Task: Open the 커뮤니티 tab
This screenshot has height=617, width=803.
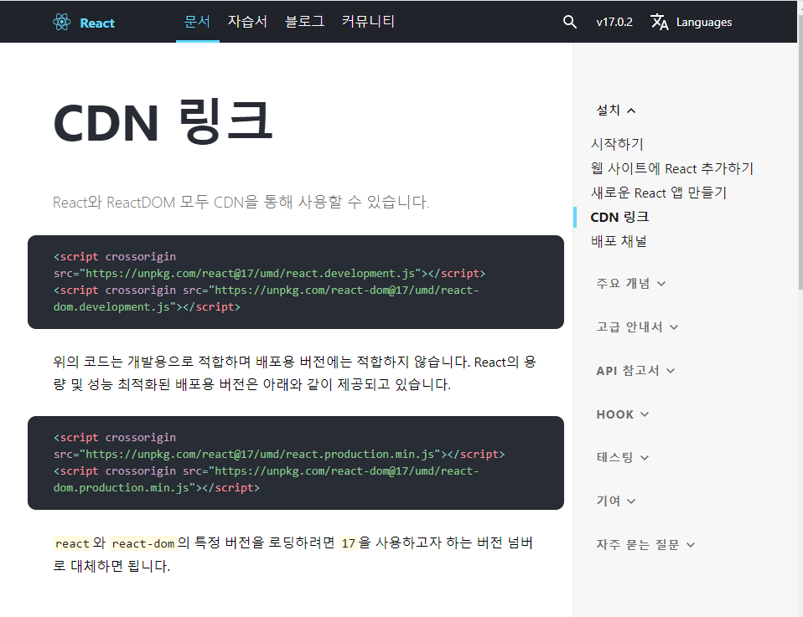Action: [x=368, y=22]
